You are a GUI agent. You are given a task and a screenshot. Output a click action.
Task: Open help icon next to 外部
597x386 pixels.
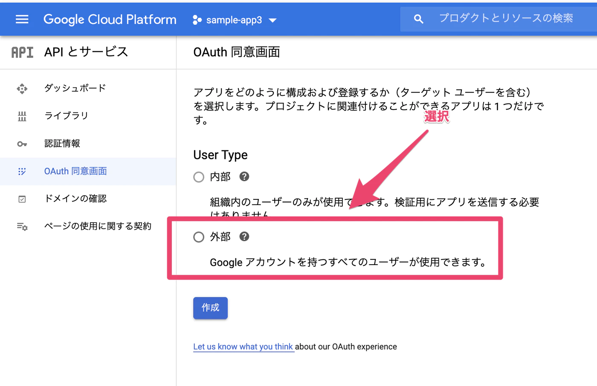(x=244, y=236)
